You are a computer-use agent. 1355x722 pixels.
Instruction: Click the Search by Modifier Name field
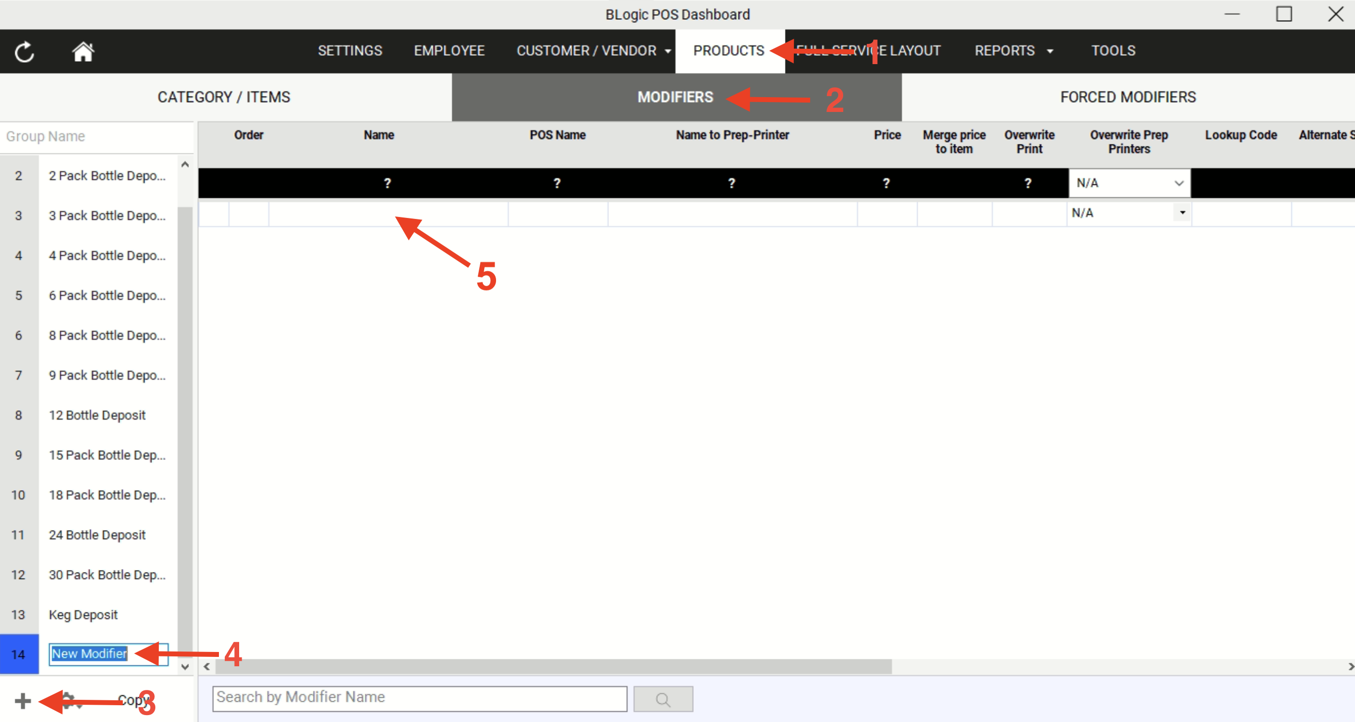[x=419, y=698]
